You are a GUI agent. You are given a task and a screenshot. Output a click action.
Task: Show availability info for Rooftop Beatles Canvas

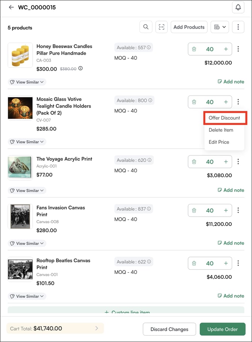[x=149, y=262]
